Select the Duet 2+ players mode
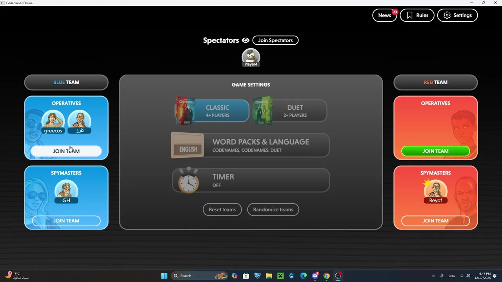The width and height of the screenshot is (502, 282). click(290, 111)
